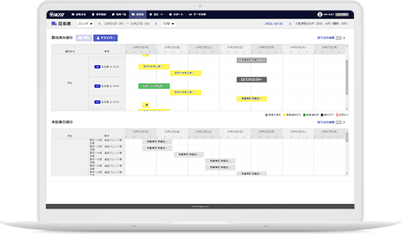Open upper 絞り込み検索 filter search
The height and width of the screenshot is (235, 401).
pos(326,38)
